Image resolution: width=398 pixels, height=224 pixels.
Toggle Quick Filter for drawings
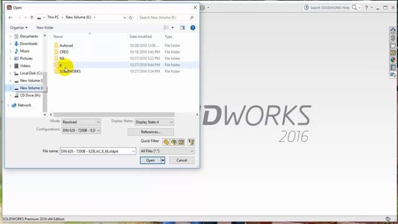(x=181, y=142)
